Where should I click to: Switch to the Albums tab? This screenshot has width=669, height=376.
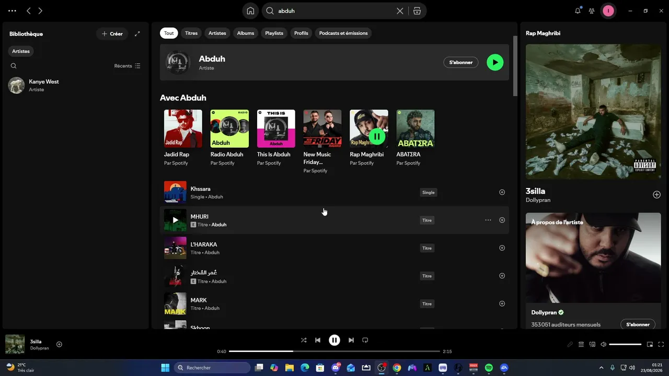coord(246,33)
